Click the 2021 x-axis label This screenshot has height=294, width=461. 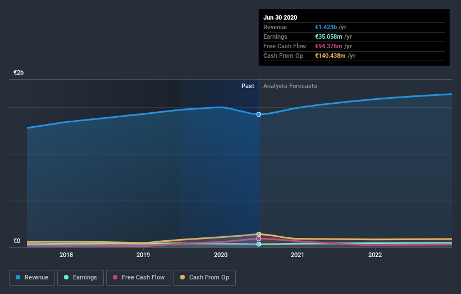(298, 255)
